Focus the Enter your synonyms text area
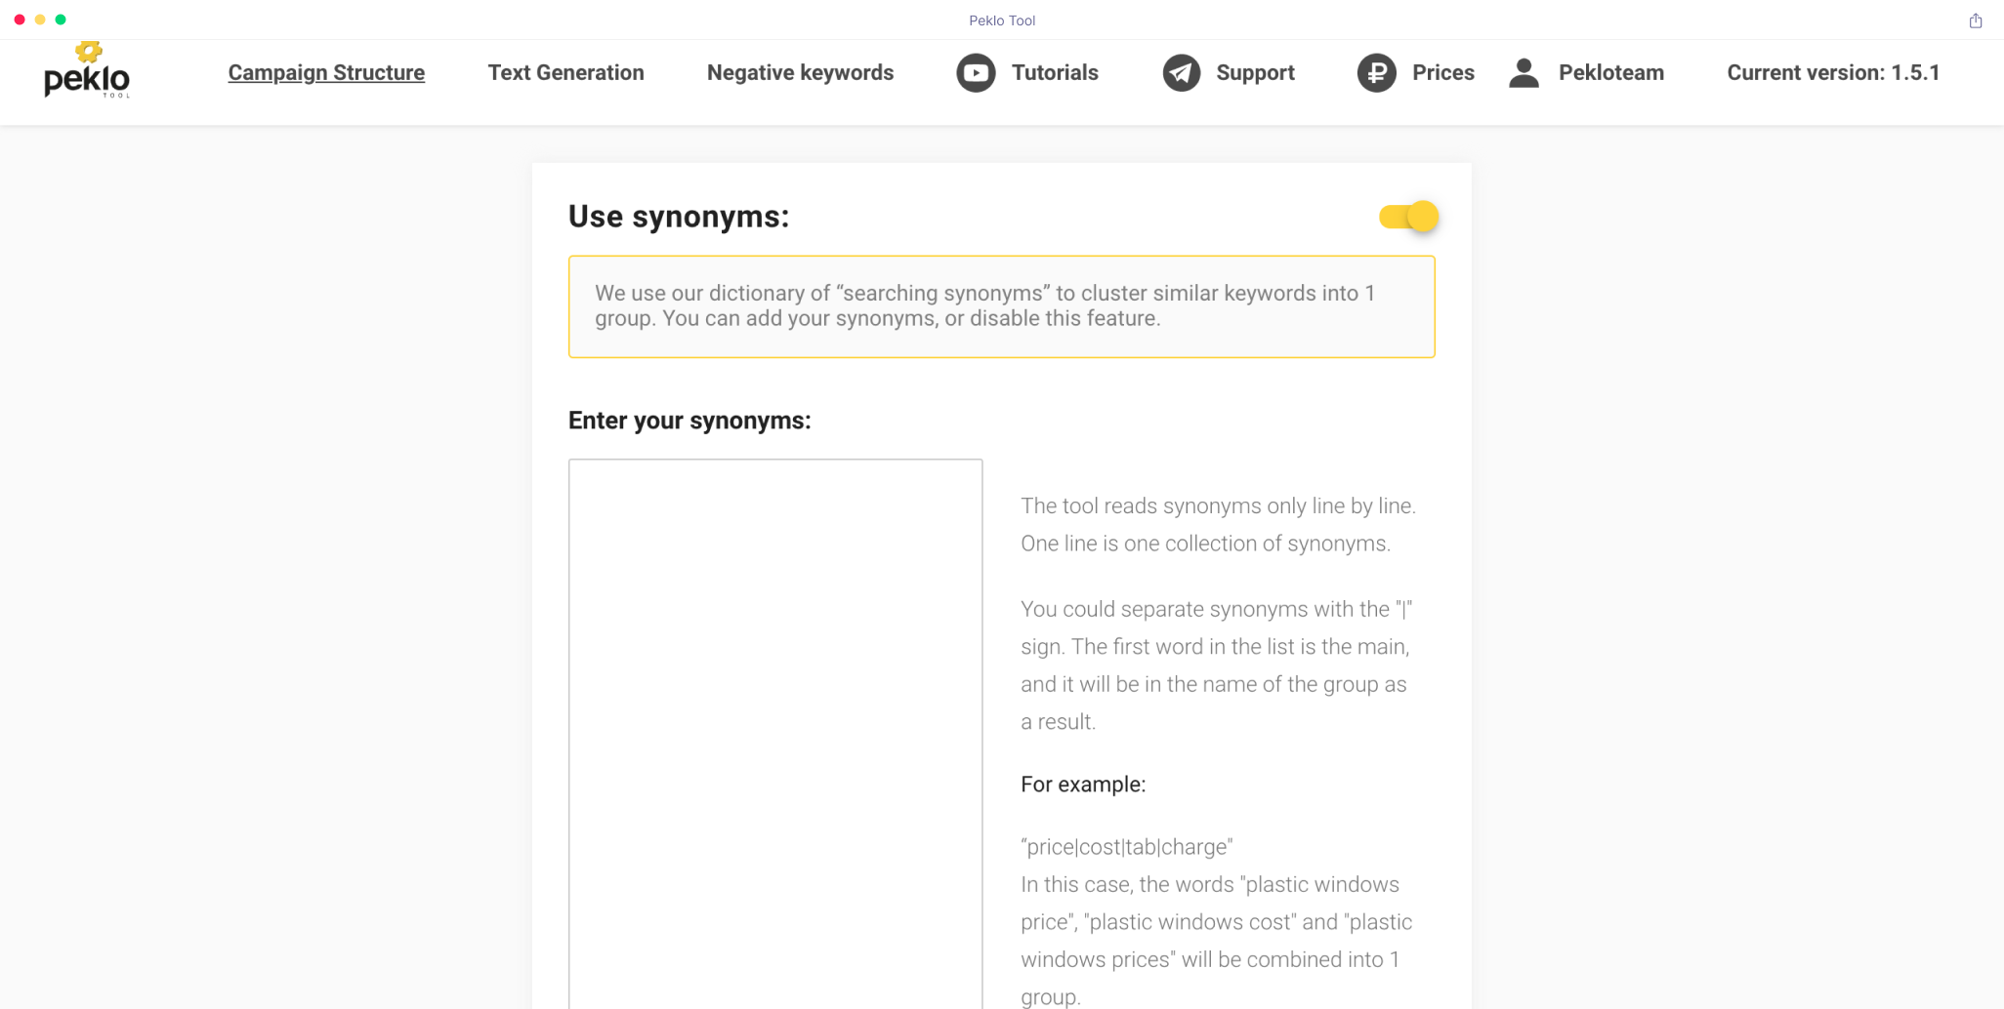Image resolution: width=2004 pixels, height=1009 pixels. click(775, 732)
